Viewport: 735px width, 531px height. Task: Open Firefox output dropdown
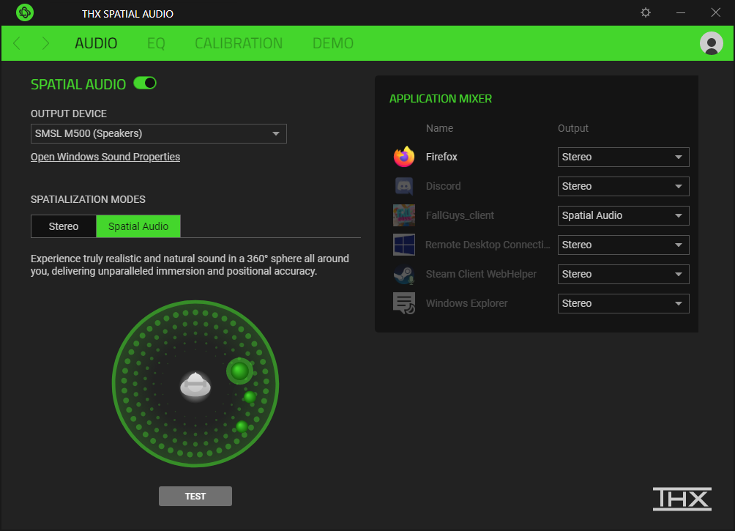click(x=624, y=157)
